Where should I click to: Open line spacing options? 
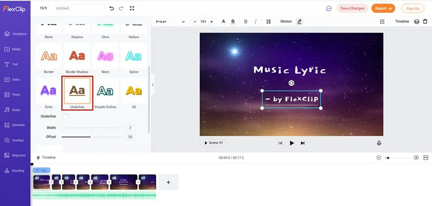point(269,22)
